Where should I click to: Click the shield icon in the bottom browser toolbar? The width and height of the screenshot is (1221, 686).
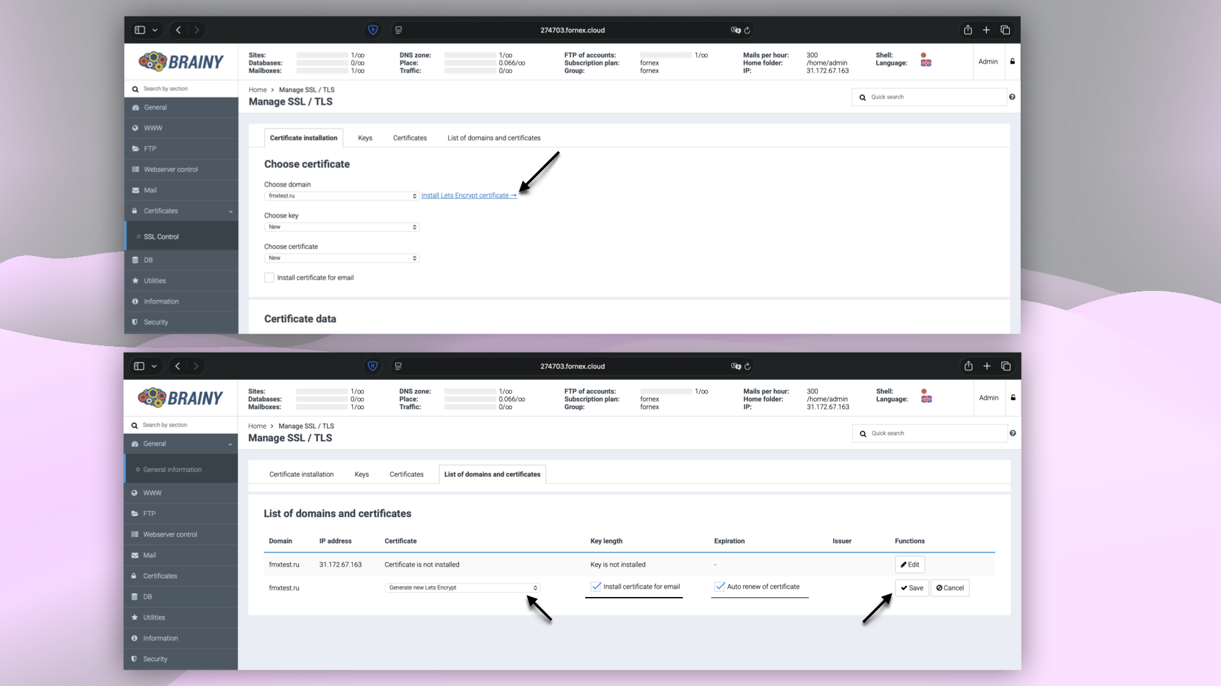click(x=373, y=366)
